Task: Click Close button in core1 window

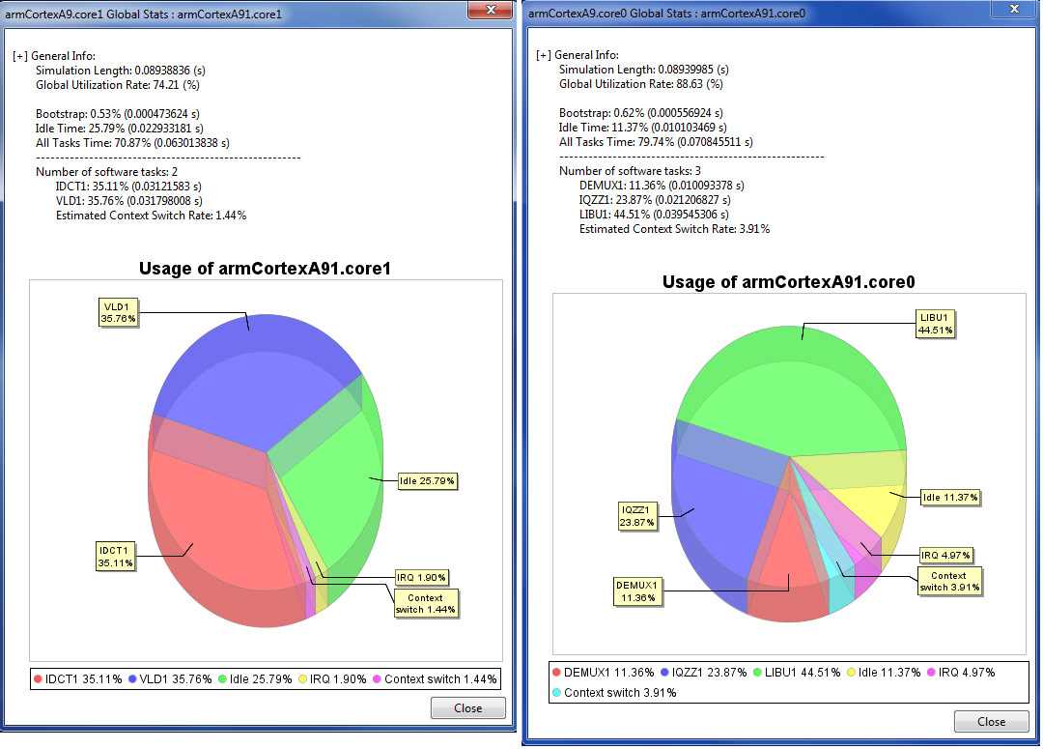Action: click(467, 707)
